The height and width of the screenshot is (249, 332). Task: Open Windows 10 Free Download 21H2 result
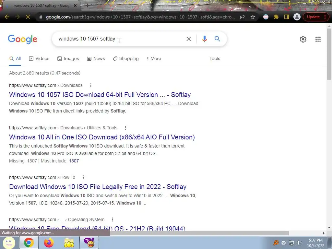(97, 229)
